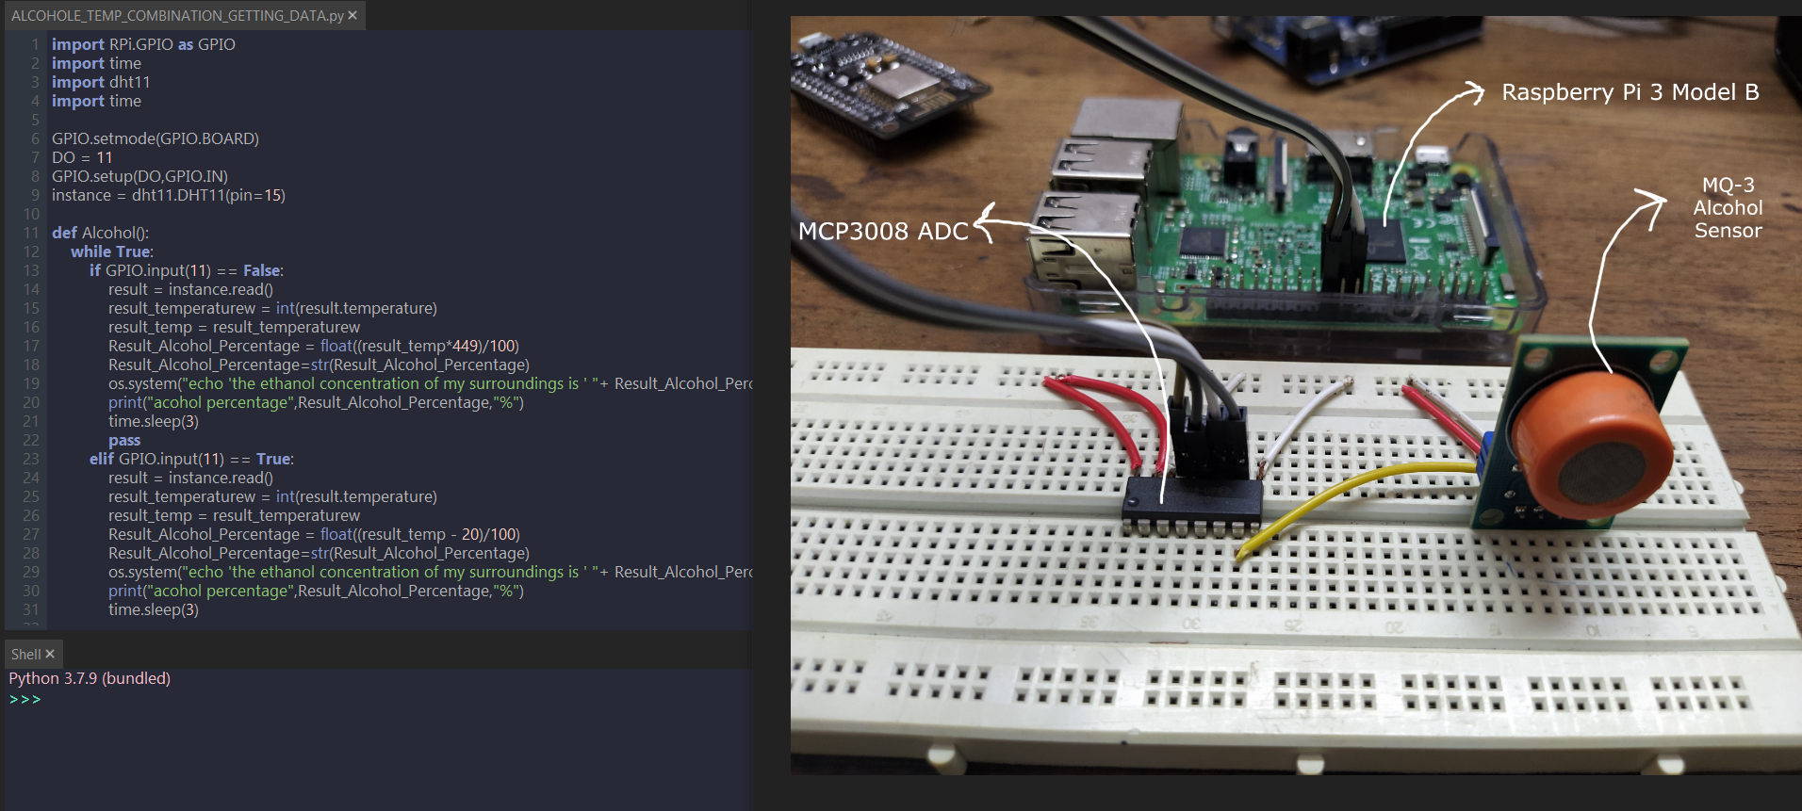Click 'instance = dht11.DHT11(pin=15)' line
The image size is (1802, 811).
[x=169, y=195]
